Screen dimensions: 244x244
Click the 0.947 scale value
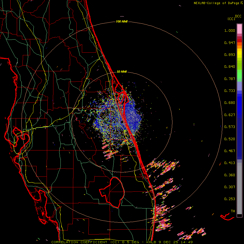point(230,43)
